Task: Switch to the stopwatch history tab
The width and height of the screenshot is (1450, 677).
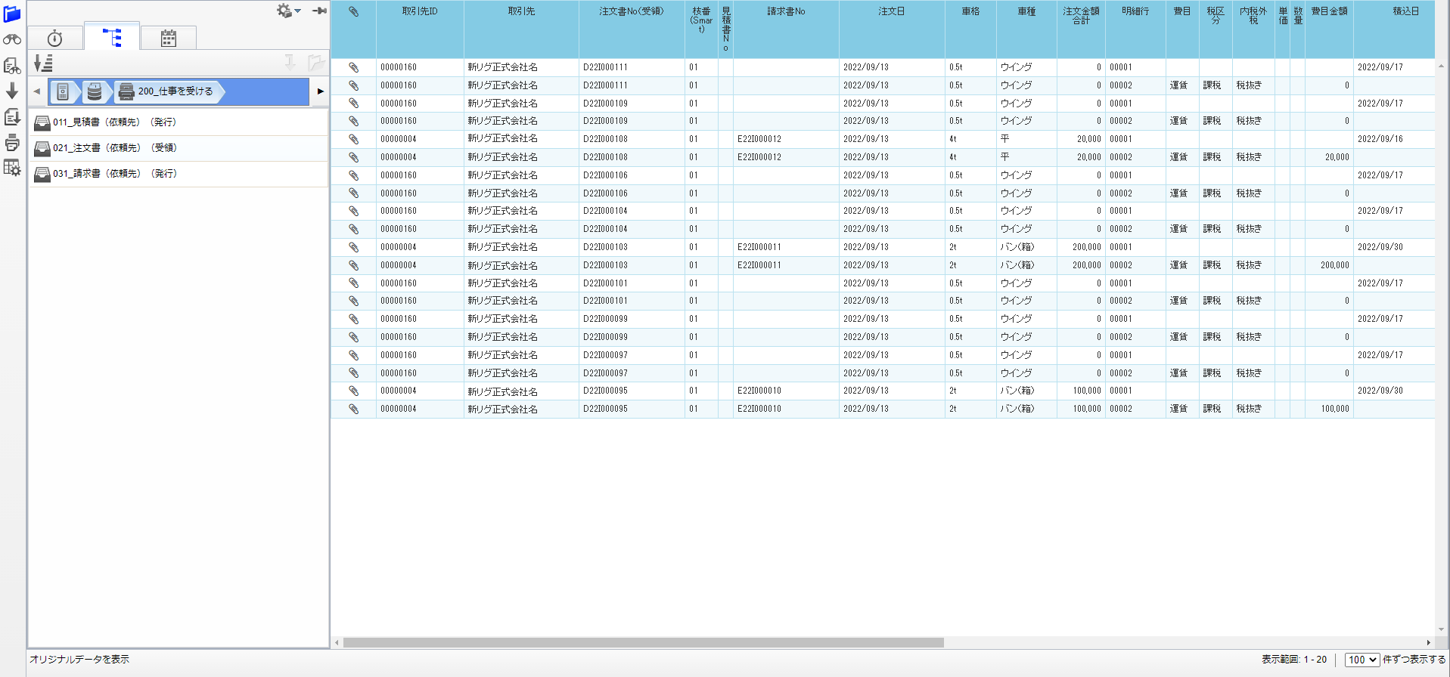Action: pos(55,39)
